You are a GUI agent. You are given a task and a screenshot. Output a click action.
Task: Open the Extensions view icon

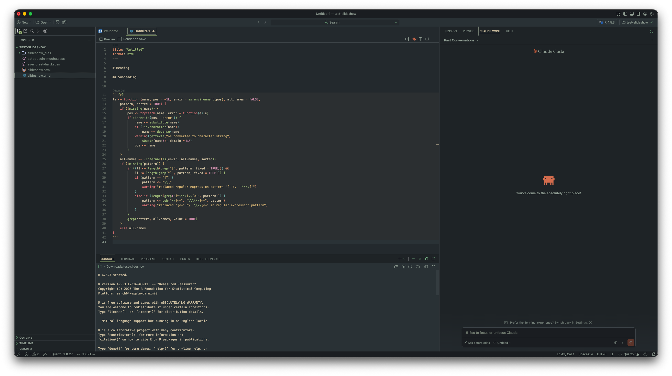[25, 31]
